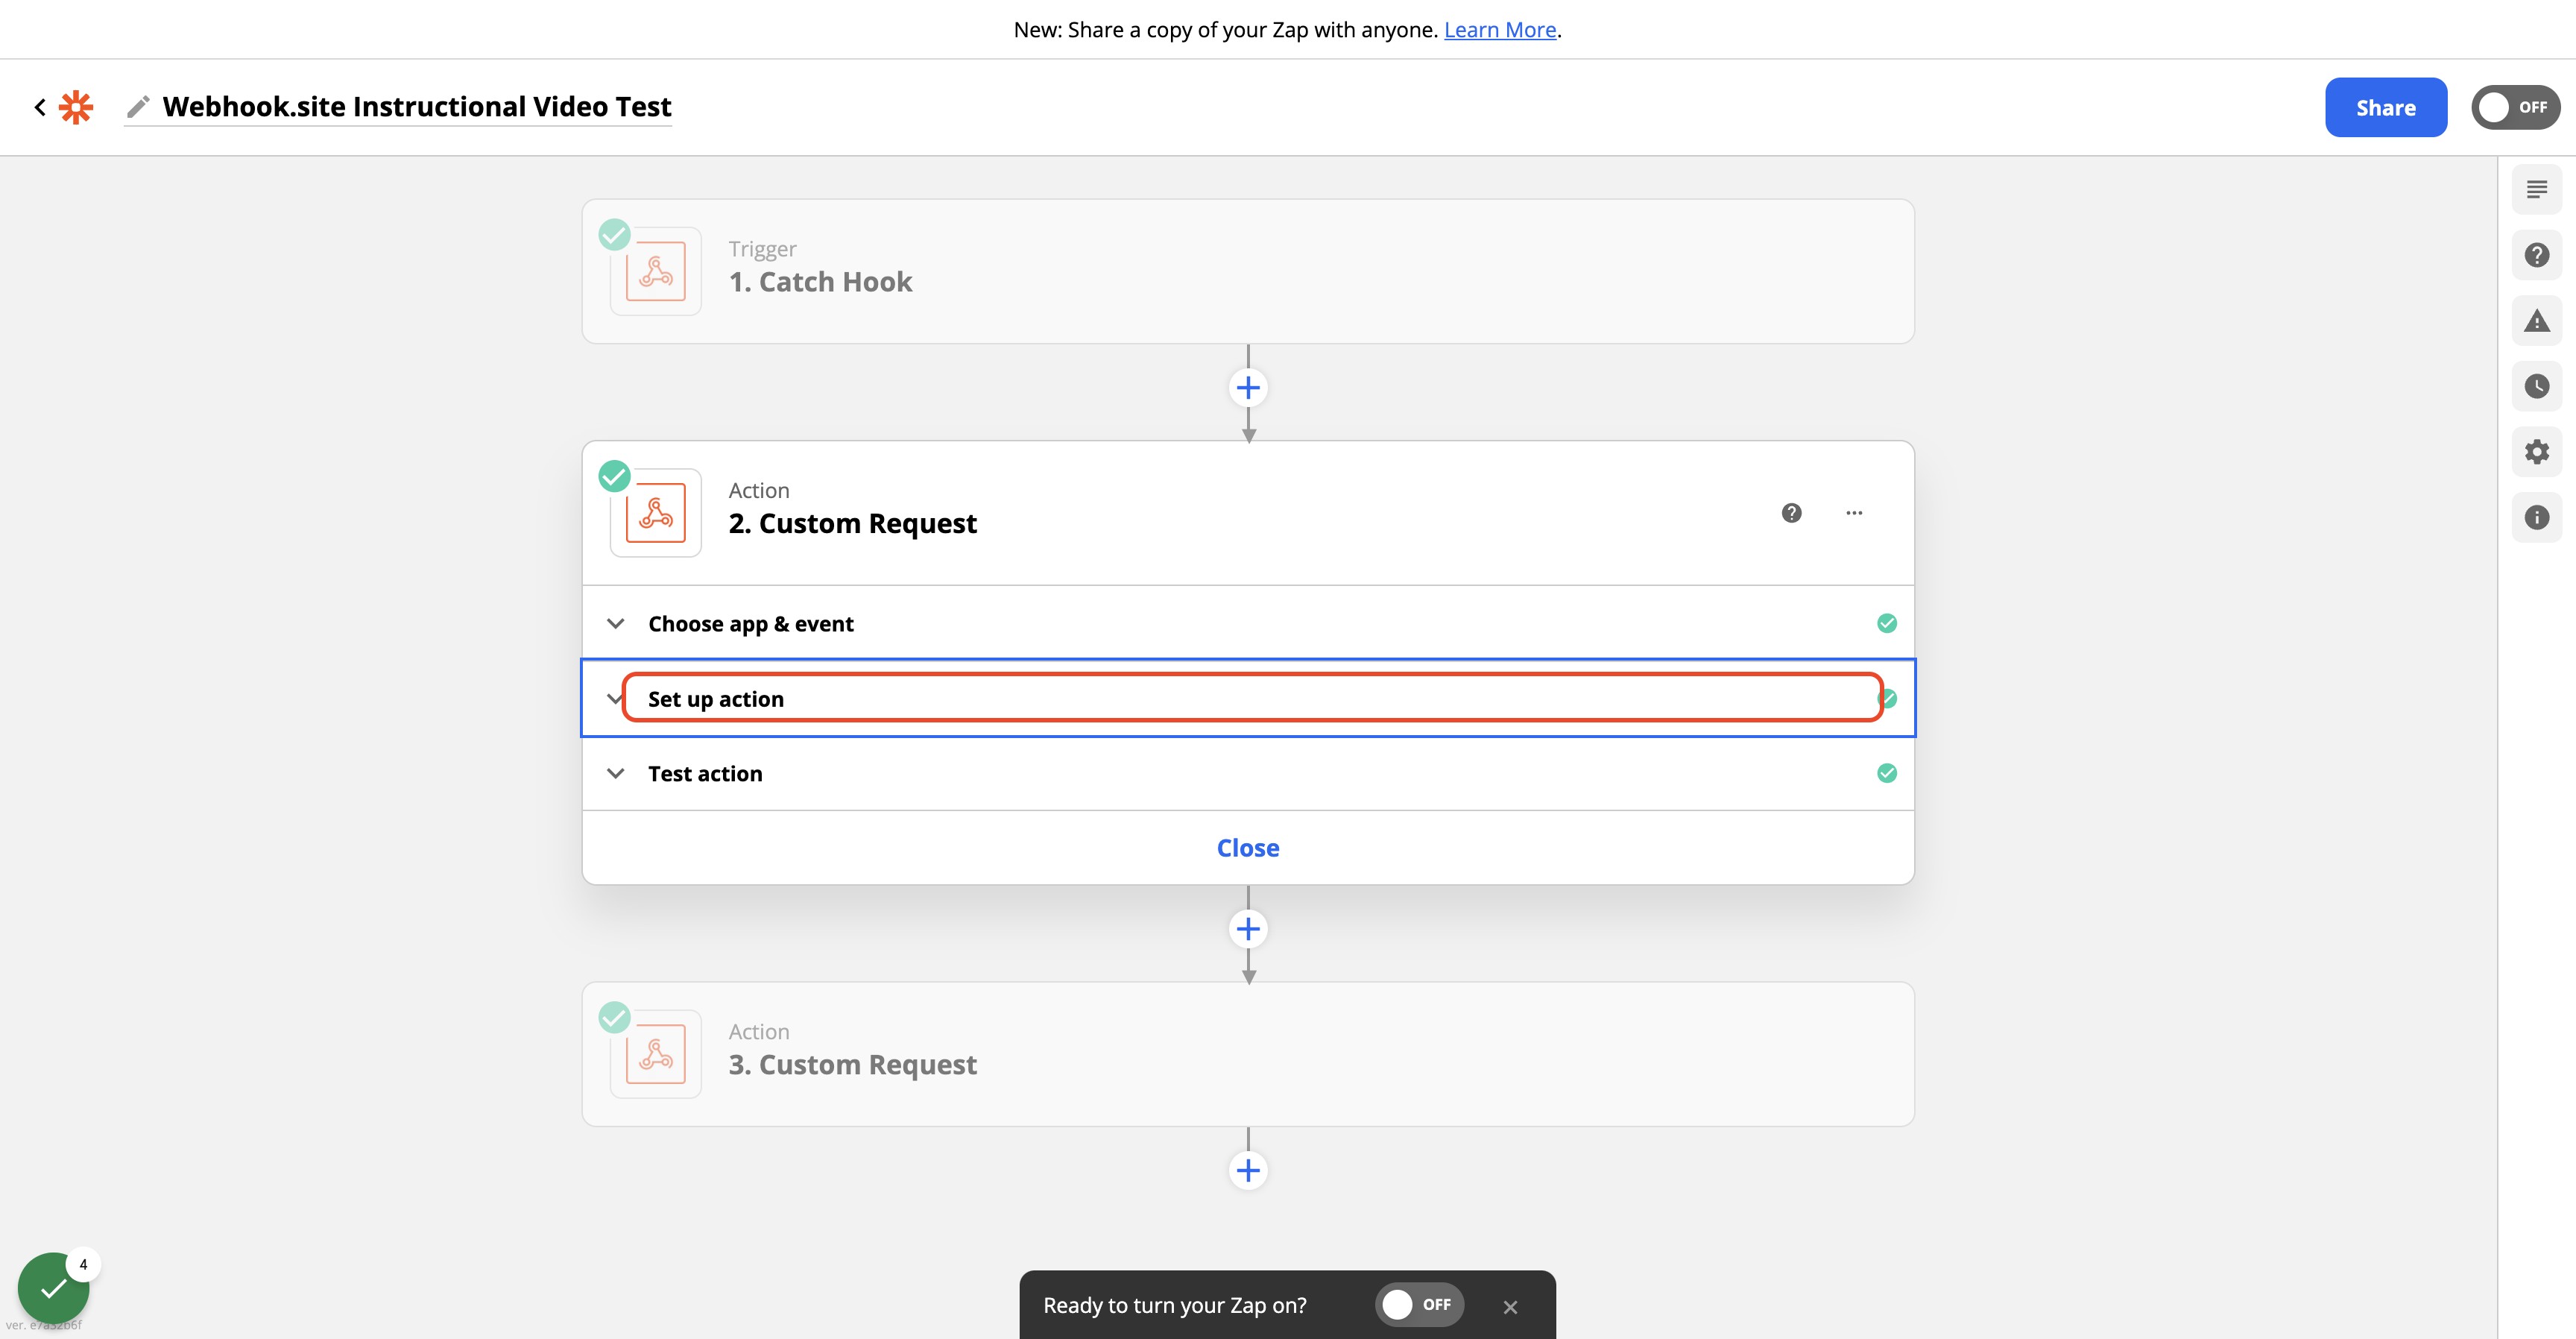Open settings gear icon in sidebar
Viewport: 2576px width, 1339px height.
[2536, 452]
